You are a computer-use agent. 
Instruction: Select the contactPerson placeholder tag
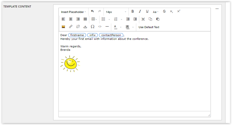tap(111, 35)
